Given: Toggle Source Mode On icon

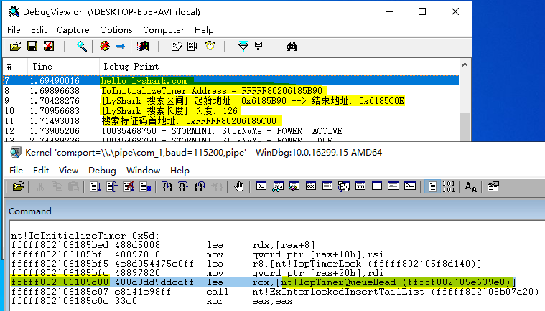Looking at the screenshot, I should click(x=432, y=187).
